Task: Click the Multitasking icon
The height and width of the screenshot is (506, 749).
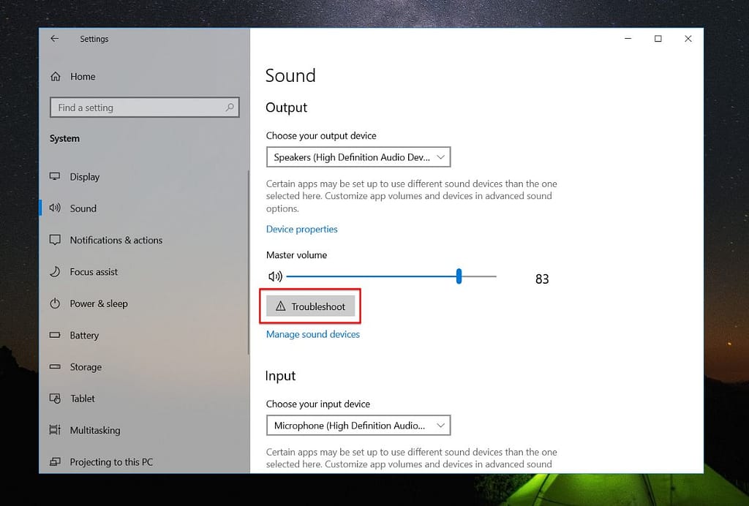Action: [55, 430]
